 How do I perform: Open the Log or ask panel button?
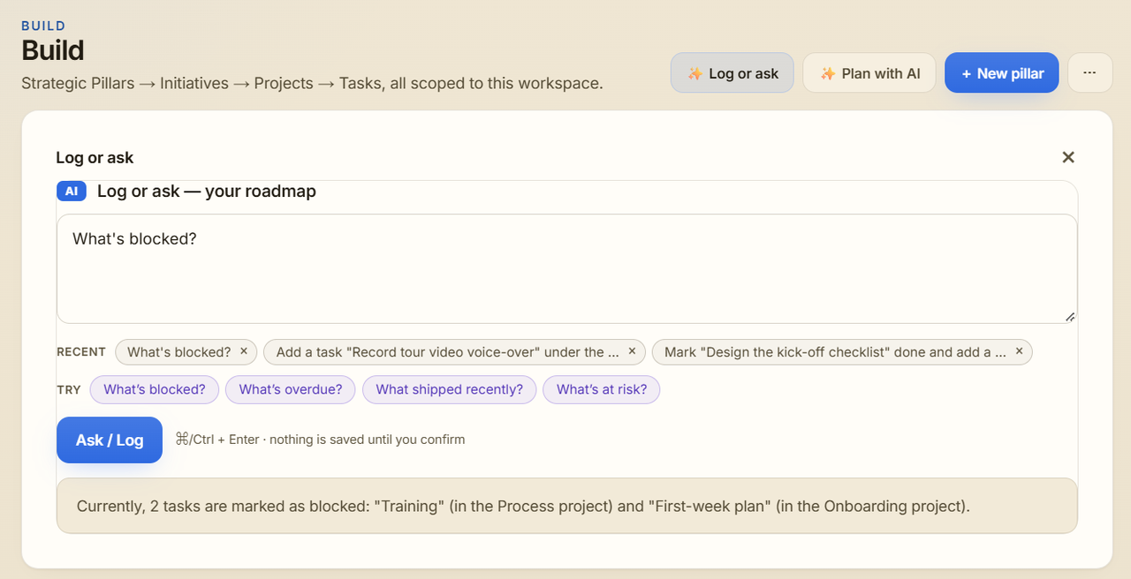click(x=732, y=73)
